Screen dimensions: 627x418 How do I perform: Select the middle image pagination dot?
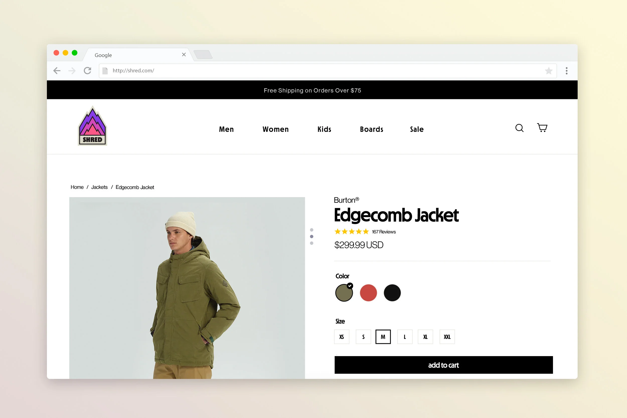point(312,236)
